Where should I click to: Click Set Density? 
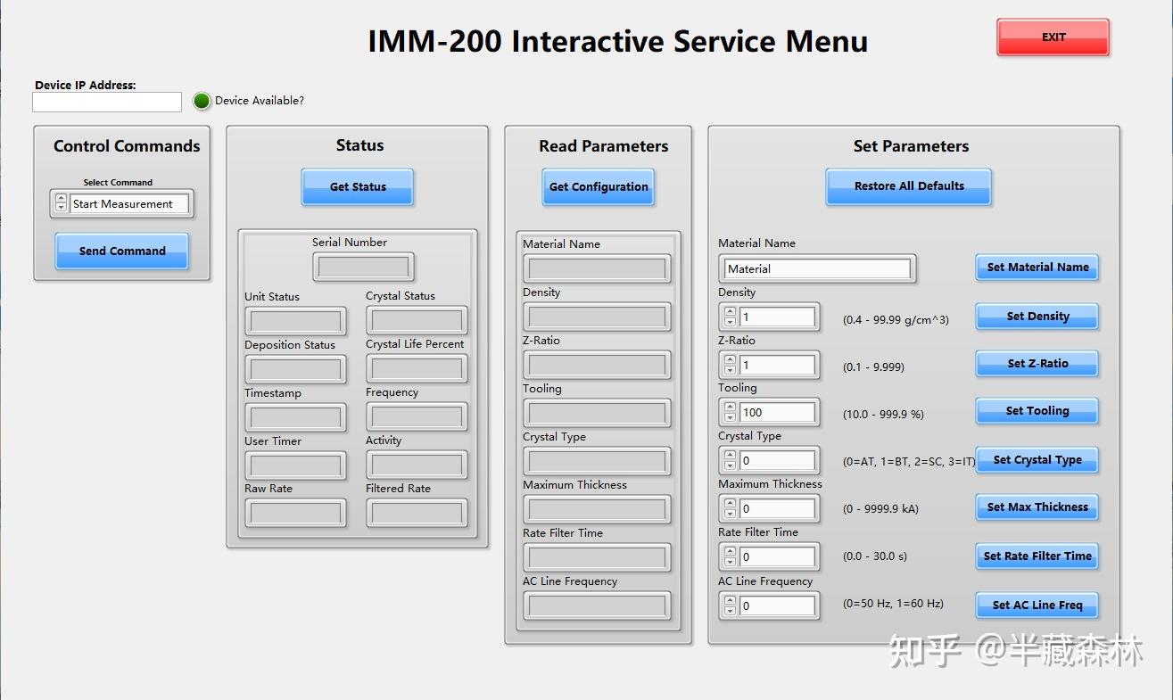coord(1037,316)
